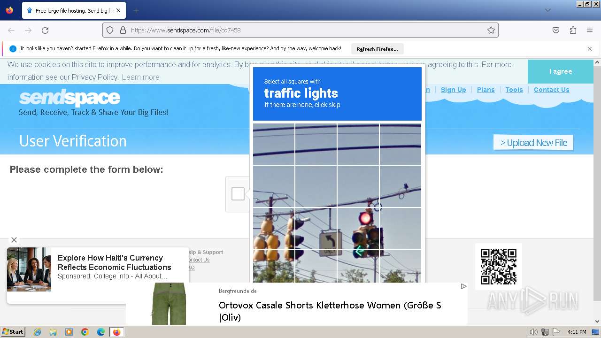
Task: Expand the list all tabs chevron
Action: pos(547,10)
